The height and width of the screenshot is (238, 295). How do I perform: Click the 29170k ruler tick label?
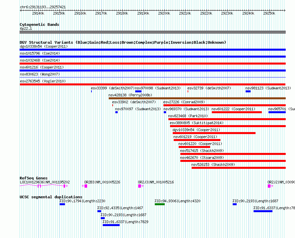[101, 13]
